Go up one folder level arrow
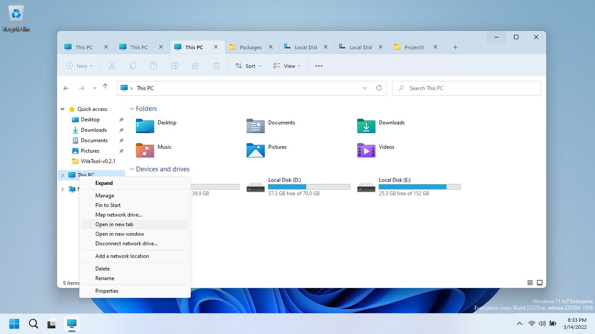 pos(105,87)
